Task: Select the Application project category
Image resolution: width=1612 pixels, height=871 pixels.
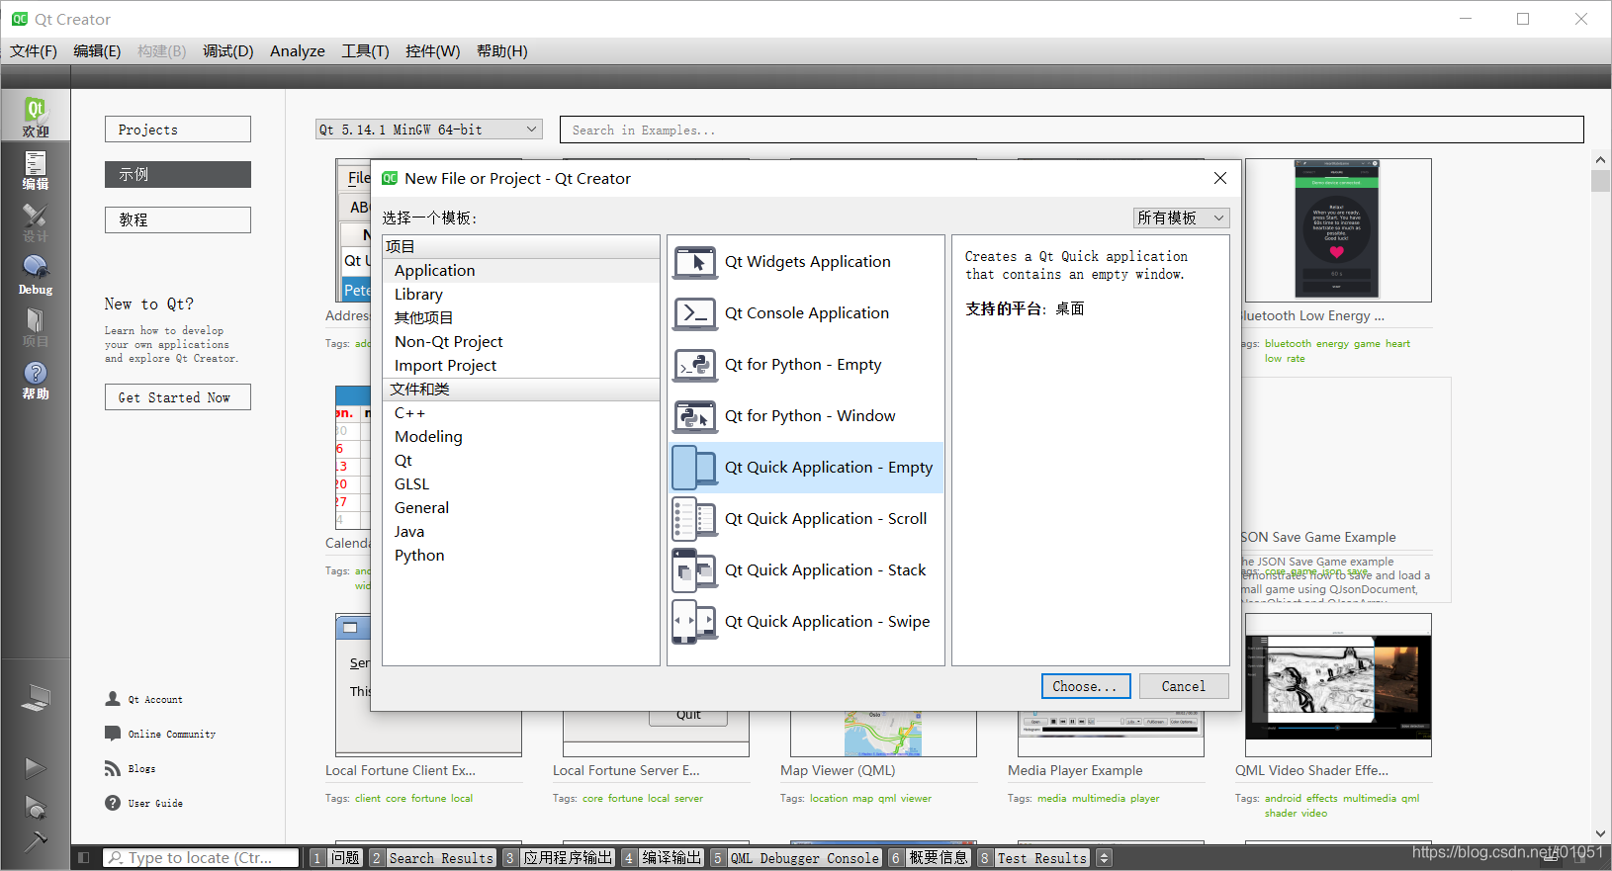Action: [521, 271]
